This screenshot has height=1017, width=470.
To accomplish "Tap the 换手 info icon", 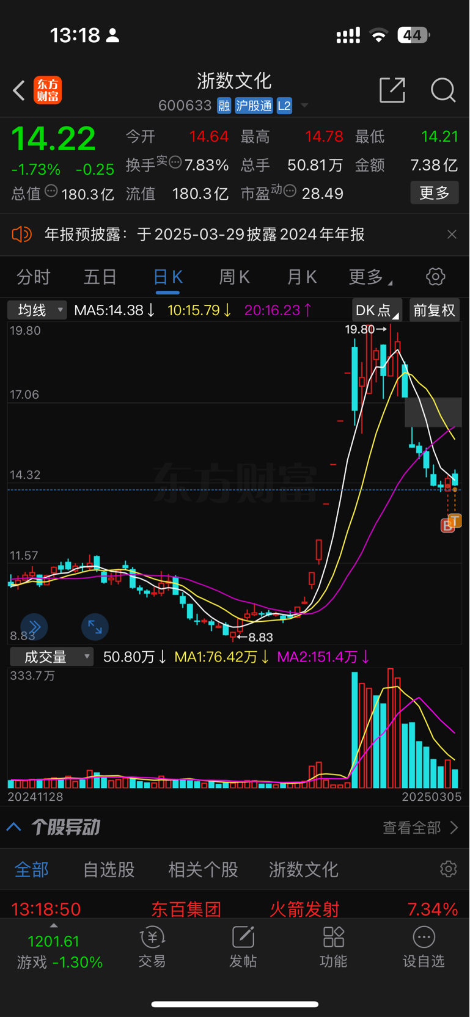I will 175,162.
